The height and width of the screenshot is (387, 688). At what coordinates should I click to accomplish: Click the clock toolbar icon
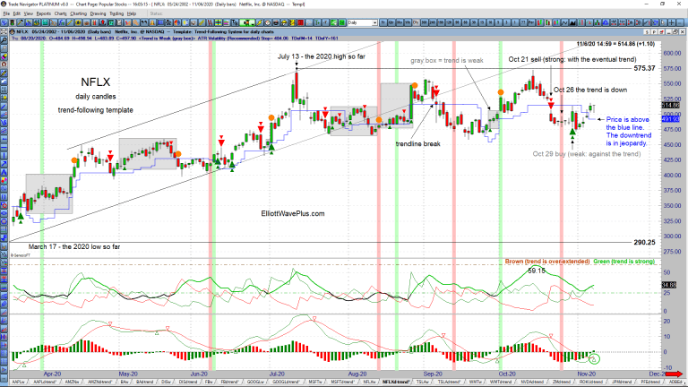(x=267, y=21)
